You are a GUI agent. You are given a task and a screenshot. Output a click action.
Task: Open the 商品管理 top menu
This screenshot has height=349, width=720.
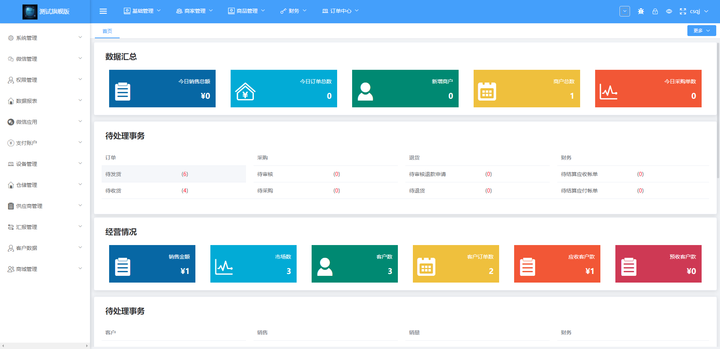(x=246, y=11)
